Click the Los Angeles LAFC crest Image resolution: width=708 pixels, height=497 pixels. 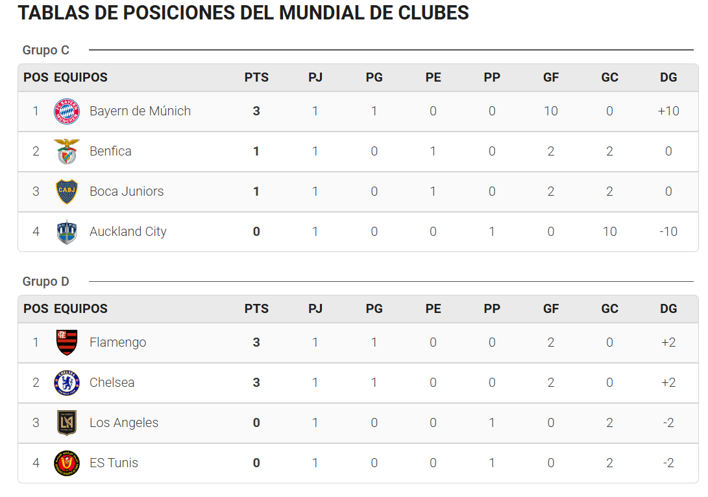pos(67,423)
